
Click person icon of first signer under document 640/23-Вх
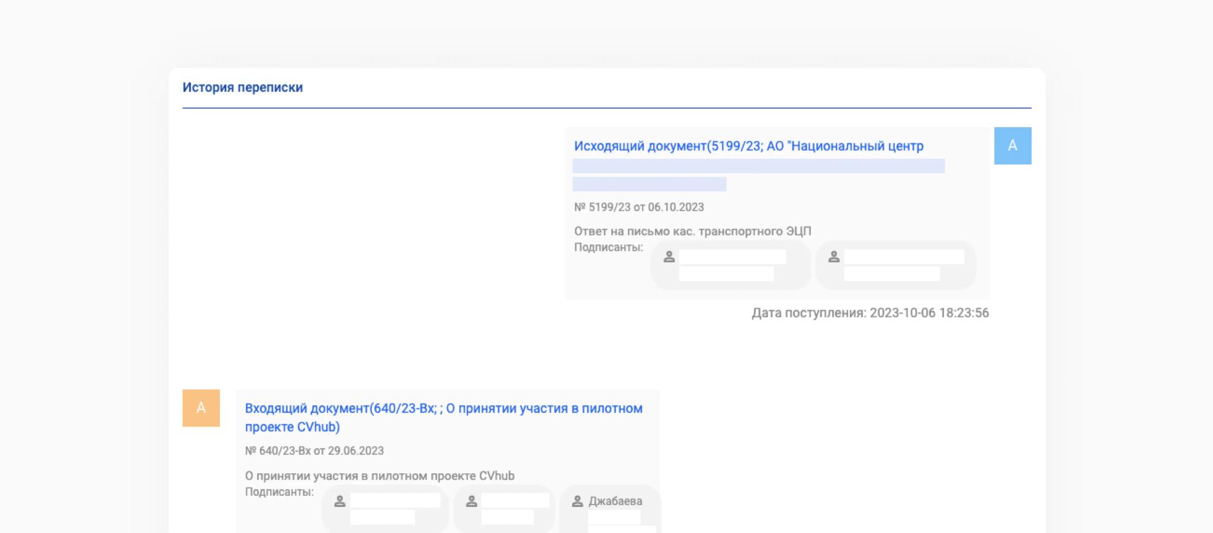[x=339, y=501]
